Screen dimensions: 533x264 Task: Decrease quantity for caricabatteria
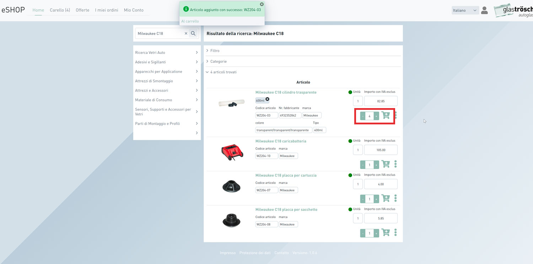363,165
